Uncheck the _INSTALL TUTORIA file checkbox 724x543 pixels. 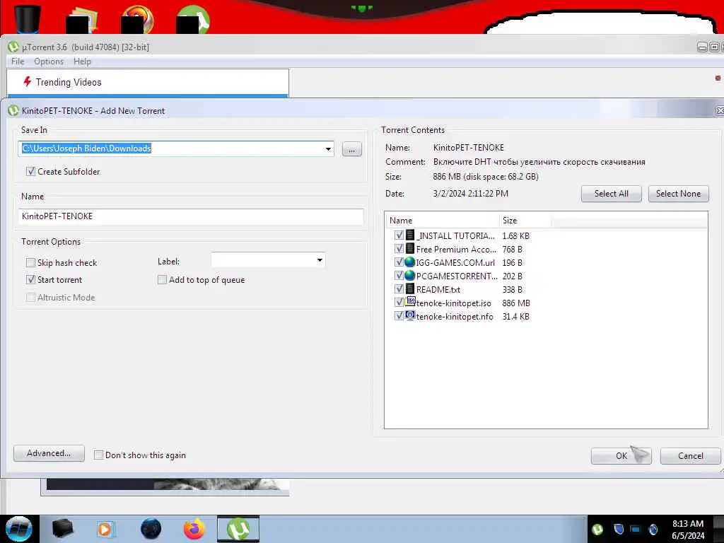tap(399, 235)
